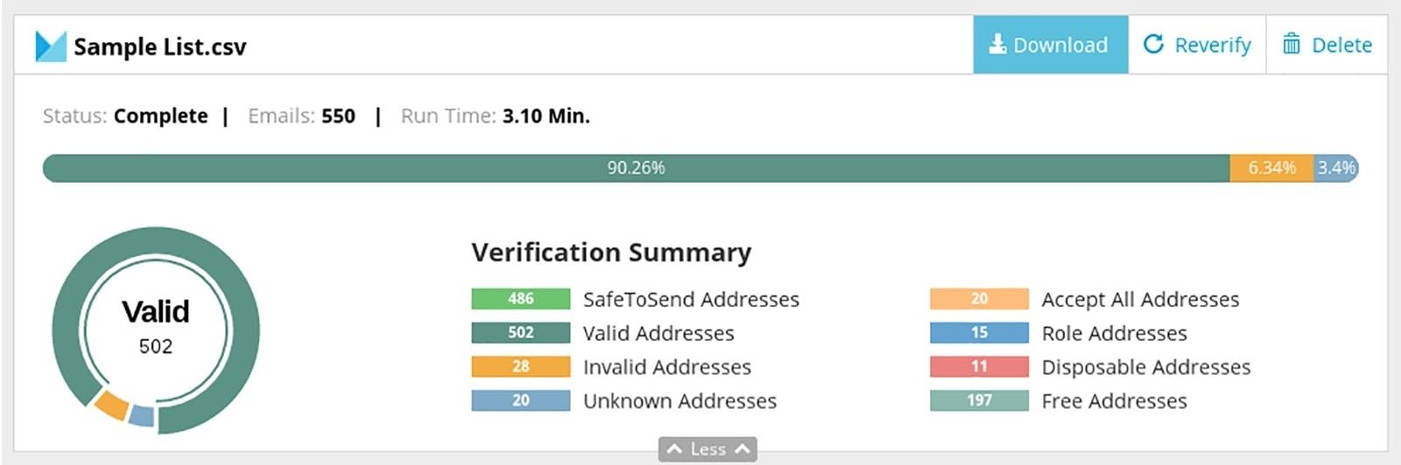The image size is (1401, 465).
Task: Click the right chevron beside Less
Action: (743, 449)
